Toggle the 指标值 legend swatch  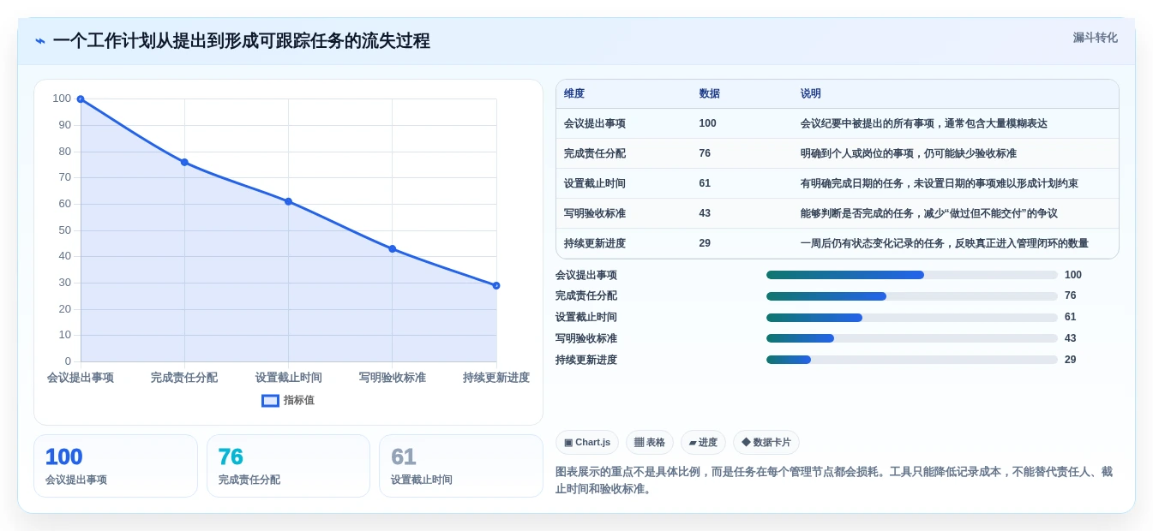[270, 400]
